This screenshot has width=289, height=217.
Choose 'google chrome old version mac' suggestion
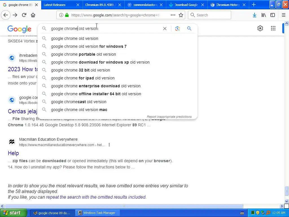pyautogui.click(x=117, y=110)
